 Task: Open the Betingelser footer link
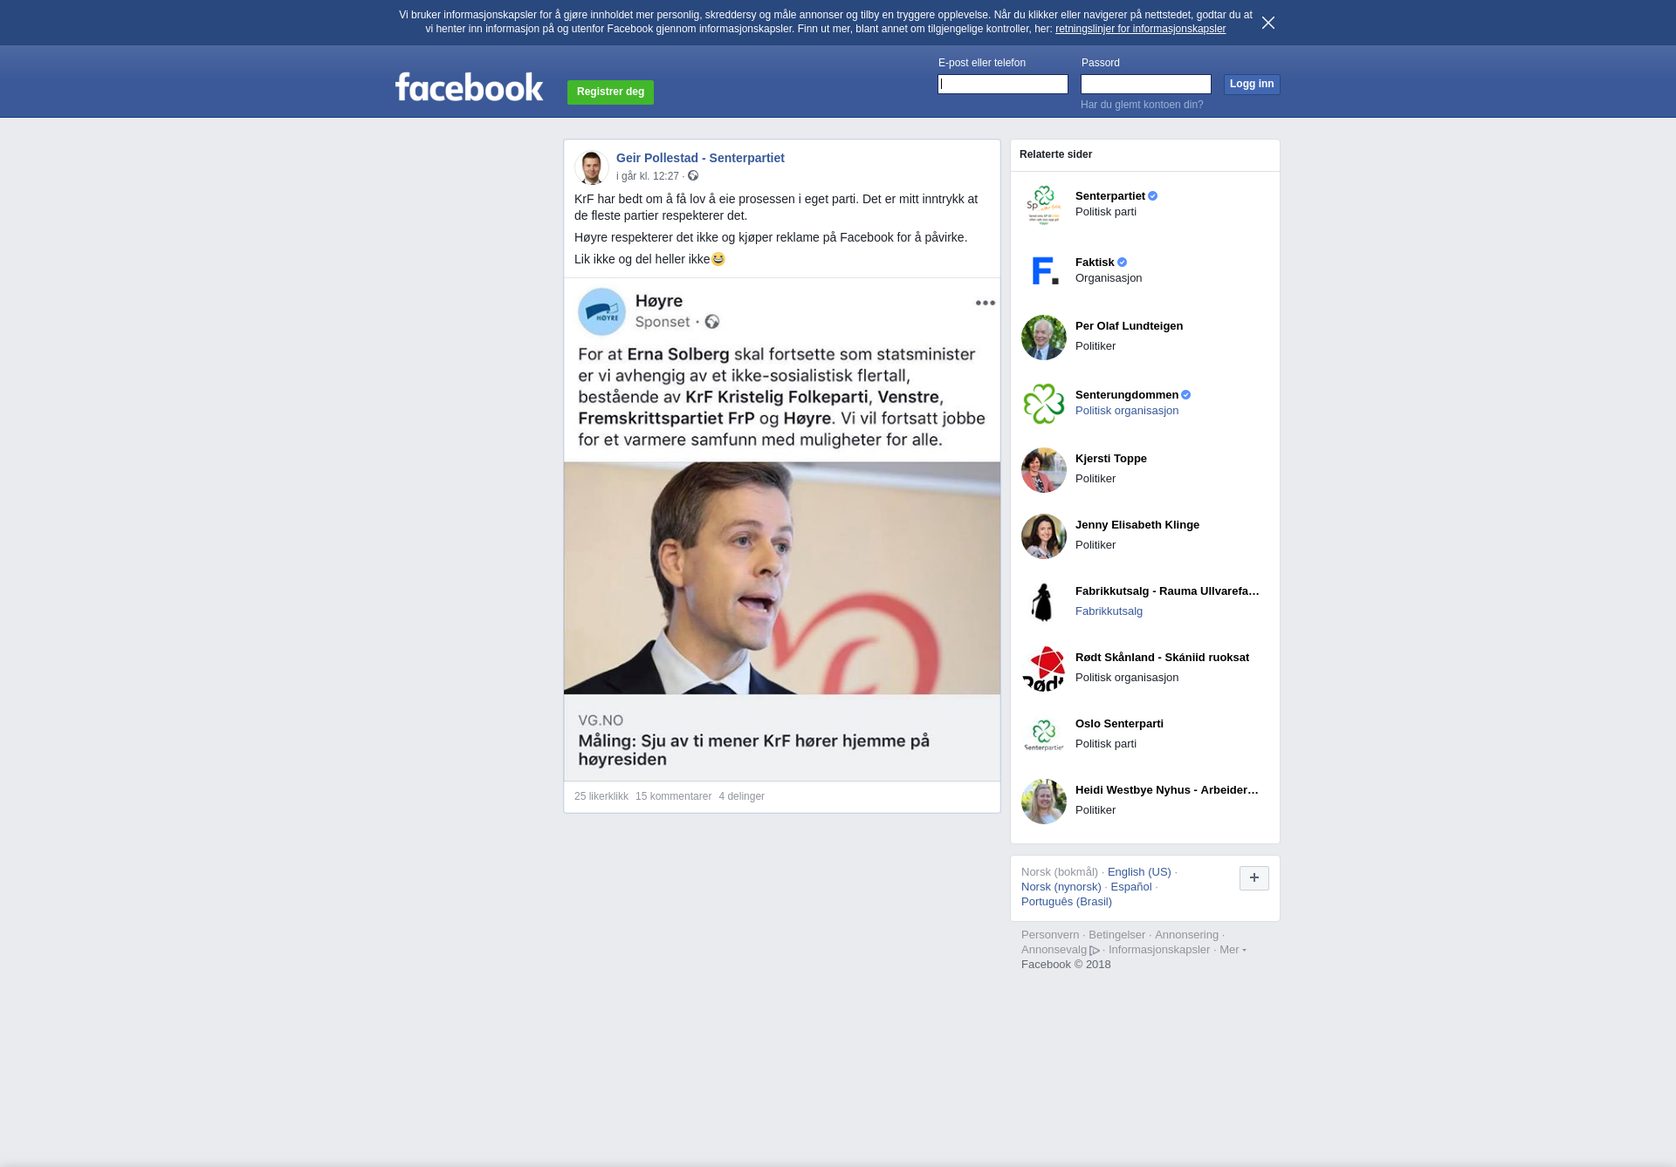click(1116, 935)
